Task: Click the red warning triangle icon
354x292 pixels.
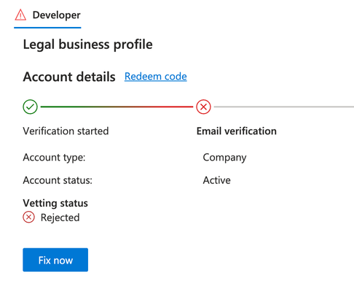Action: (20, 15)
